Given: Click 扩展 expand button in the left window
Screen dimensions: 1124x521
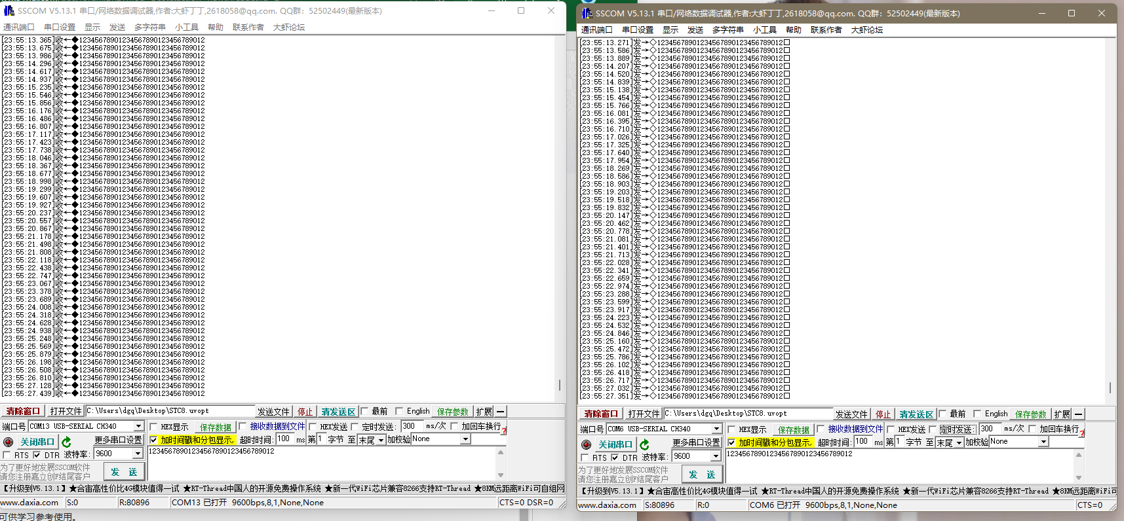Looking at the screenshot, I should (x=484, y=412).
